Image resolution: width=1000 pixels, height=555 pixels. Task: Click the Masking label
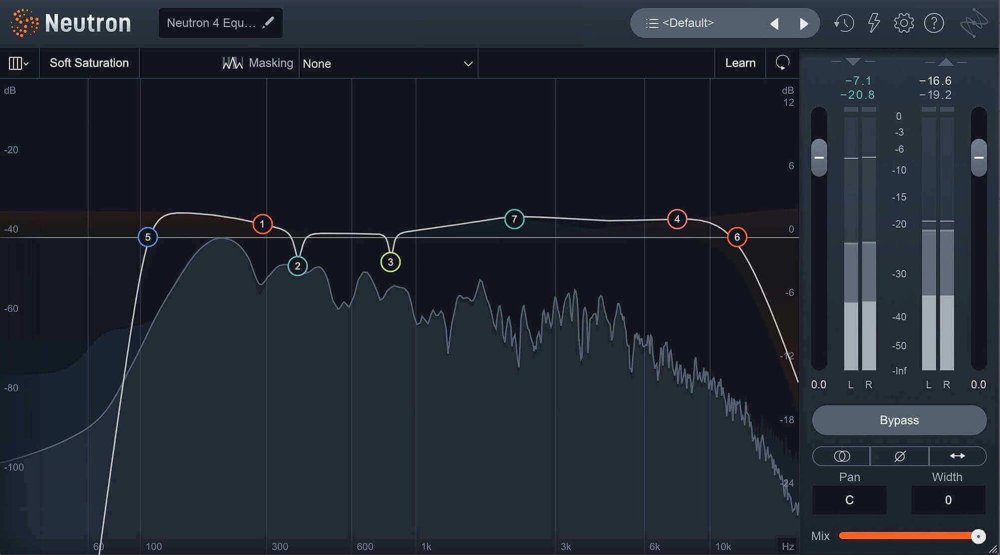point(271,63)
